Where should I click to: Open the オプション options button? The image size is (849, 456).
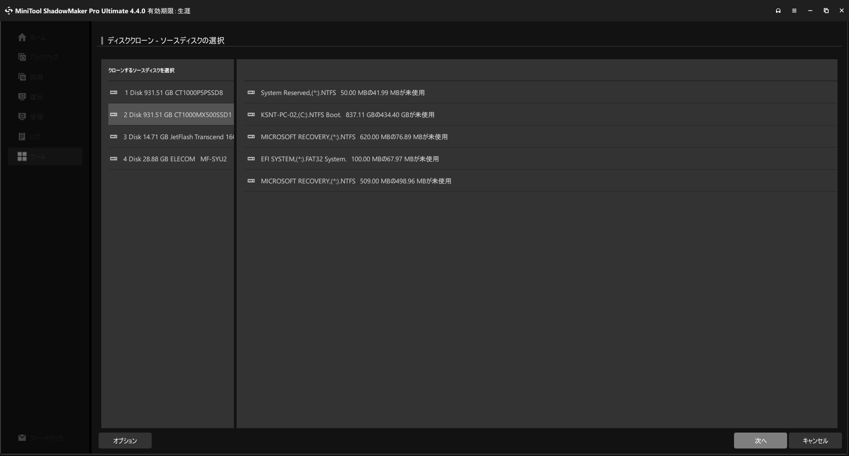click(x=125, y=441)
